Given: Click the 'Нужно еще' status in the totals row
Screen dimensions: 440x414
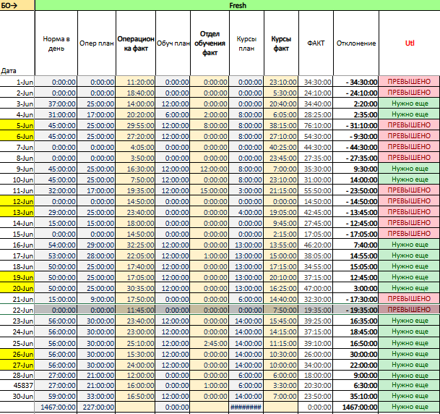Looking at the screenshot, I should 410,407.
